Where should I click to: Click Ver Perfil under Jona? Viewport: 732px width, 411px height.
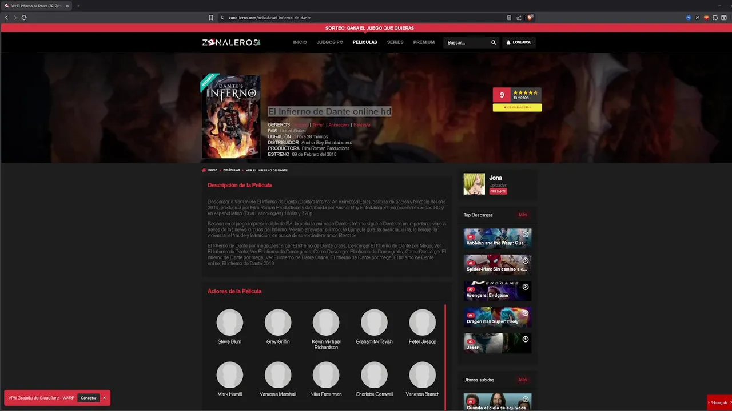pos(498,191)
